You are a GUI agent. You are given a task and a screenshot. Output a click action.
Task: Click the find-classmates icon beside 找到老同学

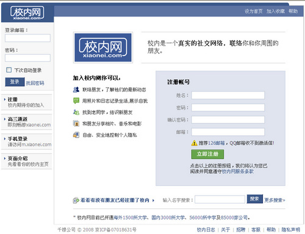pyautogui.click(x=76, y=112)
